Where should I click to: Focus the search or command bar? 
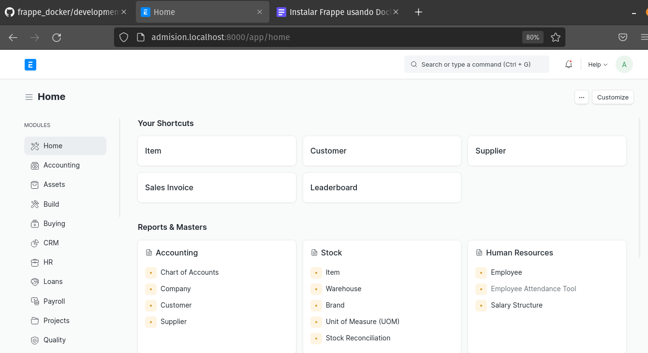point(477,64)
